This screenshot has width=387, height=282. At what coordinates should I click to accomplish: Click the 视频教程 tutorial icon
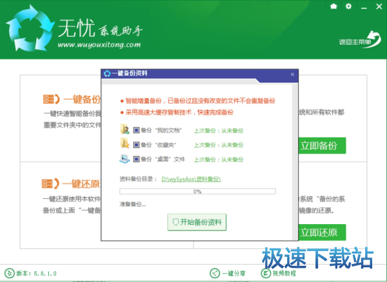pyautogui.click(x=266, y=273)
